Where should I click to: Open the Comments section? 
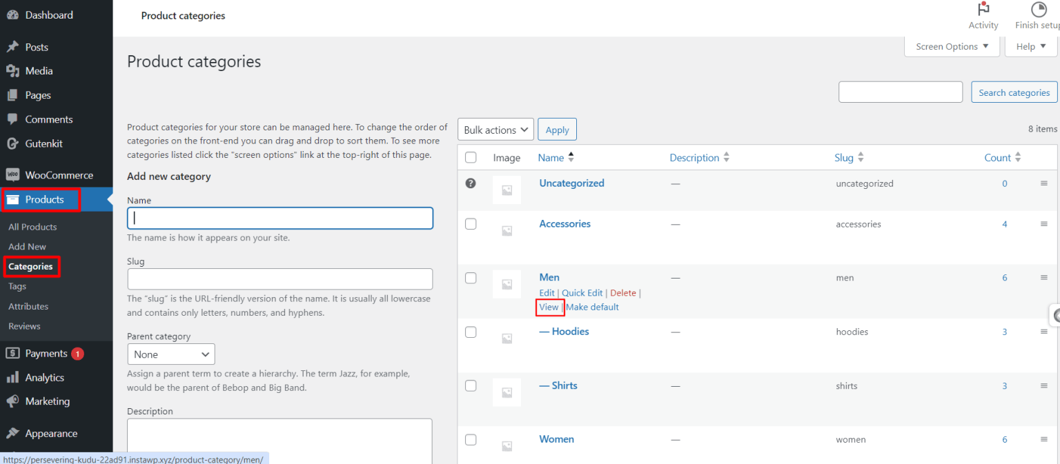click(48, 119)
